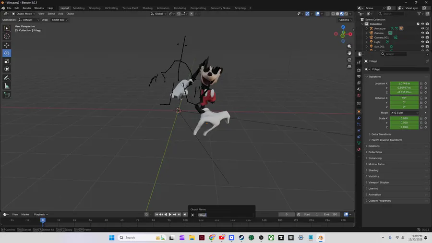
Task: Switch to the Geometry Nodes workspace tab
Action: pyautogui.click(x=220, y=8)
